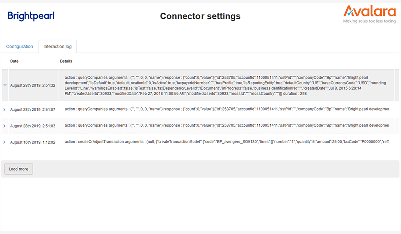The height and width of the screenshot is (234, 401).
Task: Select the Interaction log tab
Action: tap(57, 46)
